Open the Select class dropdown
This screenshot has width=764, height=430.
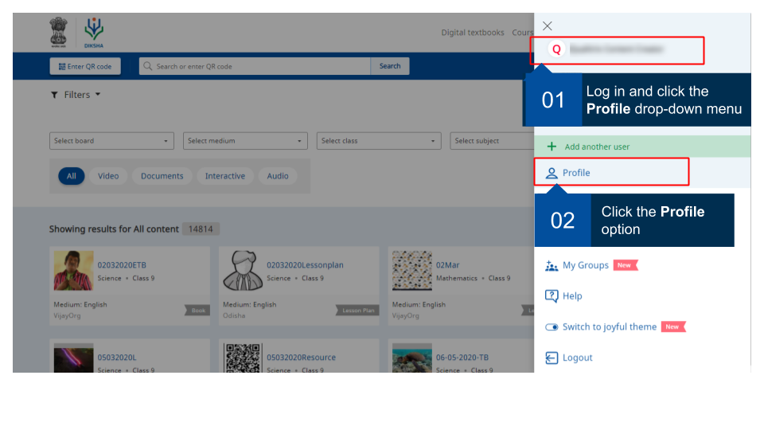(x=379, y=141)
